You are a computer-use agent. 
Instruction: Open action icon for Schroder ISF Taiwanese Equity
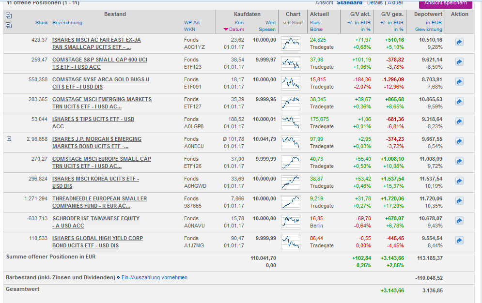(x=459, y=221)
